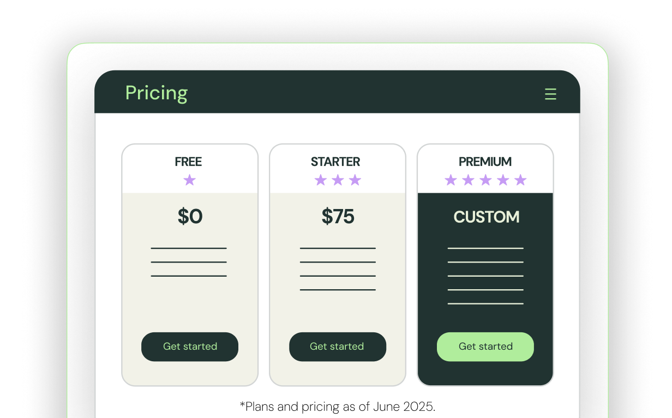Click the last star under STARTER
672x418 pixels.
tap(355, 180)
